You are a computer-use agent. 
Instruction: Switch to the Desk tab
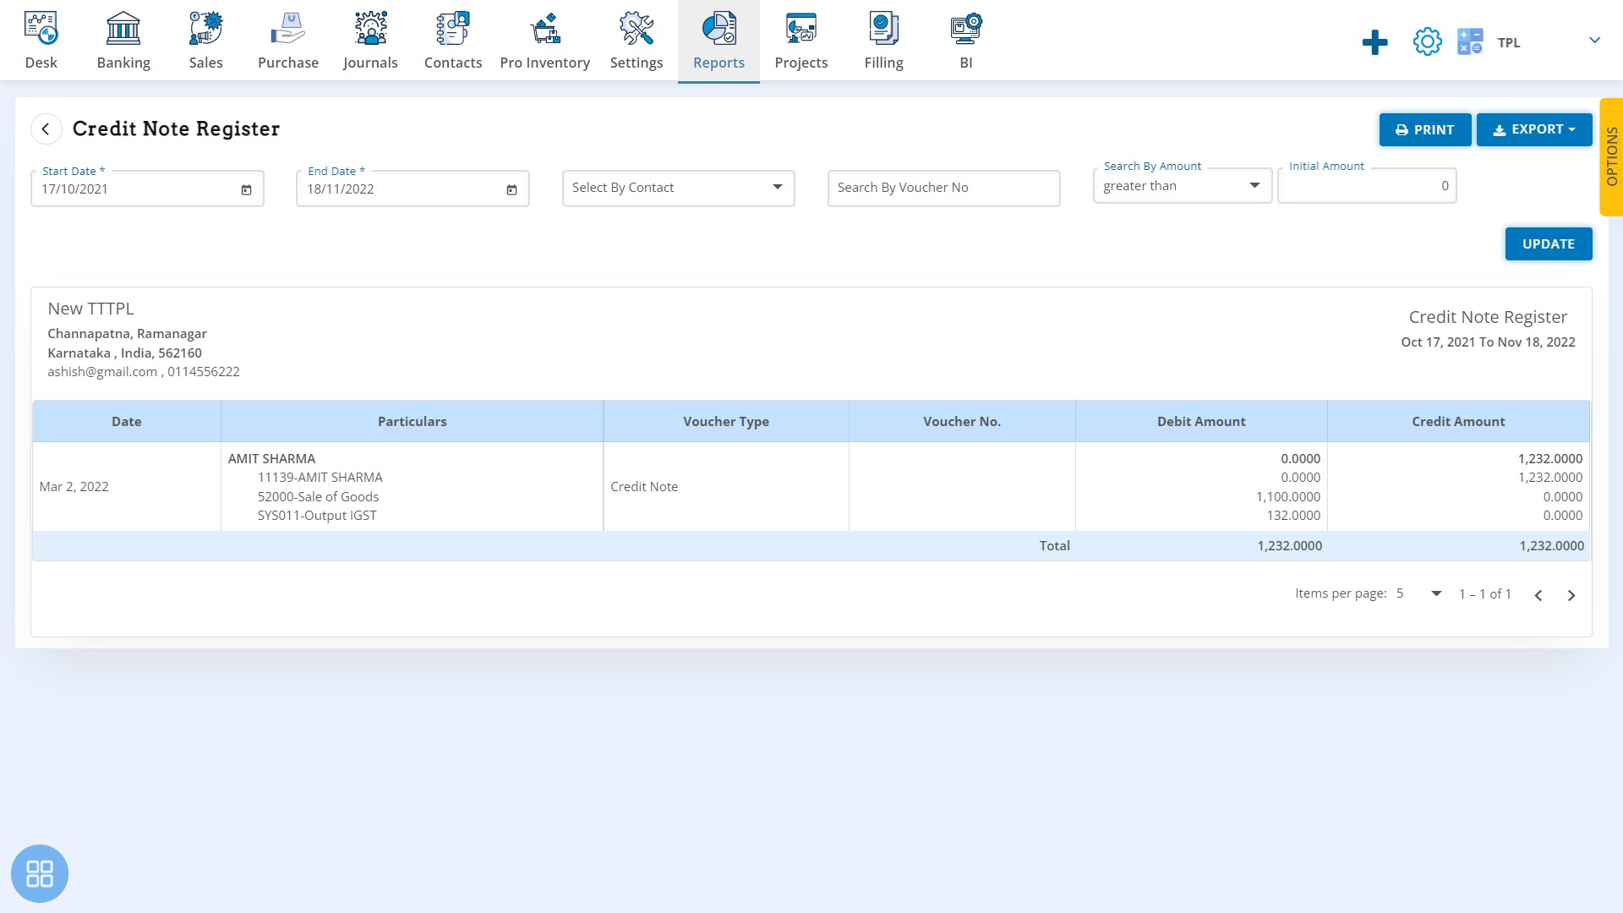coord(40,40)
